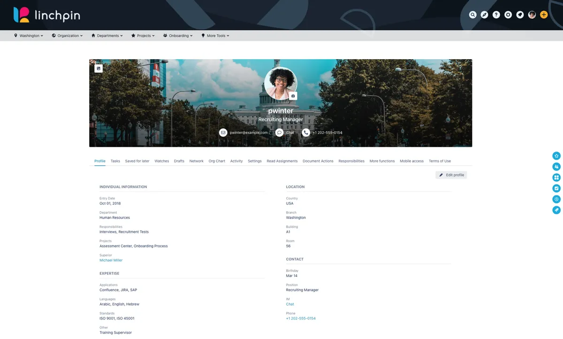Screen dimensions: 563x339
Task: Click the banner phone number text
Action: pyautogui.click(x=327, y=132)
